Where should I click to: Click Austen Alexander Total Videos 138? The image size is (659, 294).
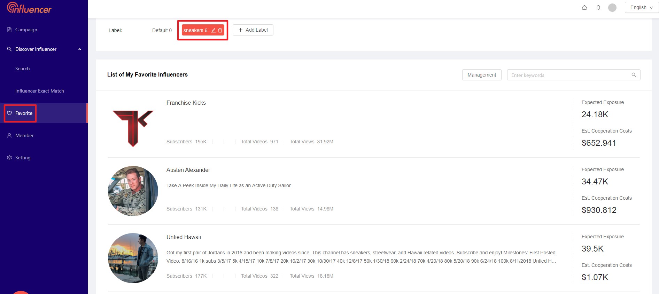259,209
